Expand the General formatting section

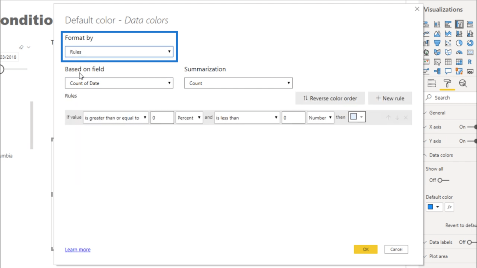coord(437,113)
